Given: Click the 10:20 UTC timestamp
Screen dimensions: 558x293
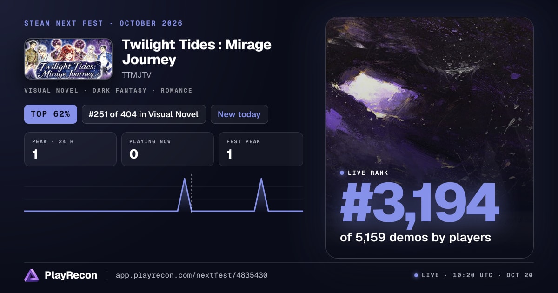Looking at the screenshot, I should (472, 275).
